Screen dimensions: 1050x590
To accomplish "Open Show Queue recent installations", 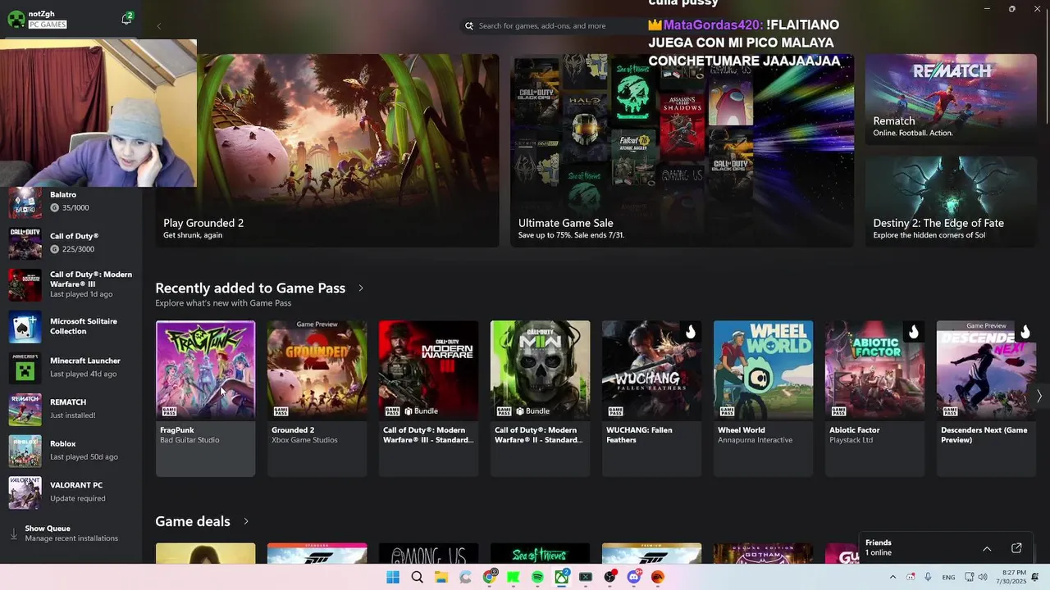I will pos(71,533).
